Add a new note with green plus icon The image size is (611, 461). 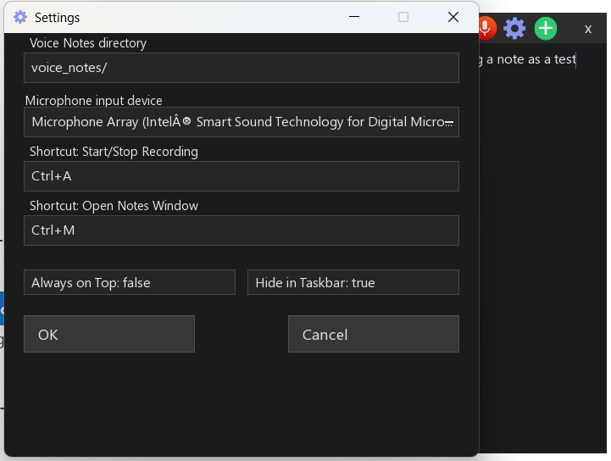[x=546, y=29]
